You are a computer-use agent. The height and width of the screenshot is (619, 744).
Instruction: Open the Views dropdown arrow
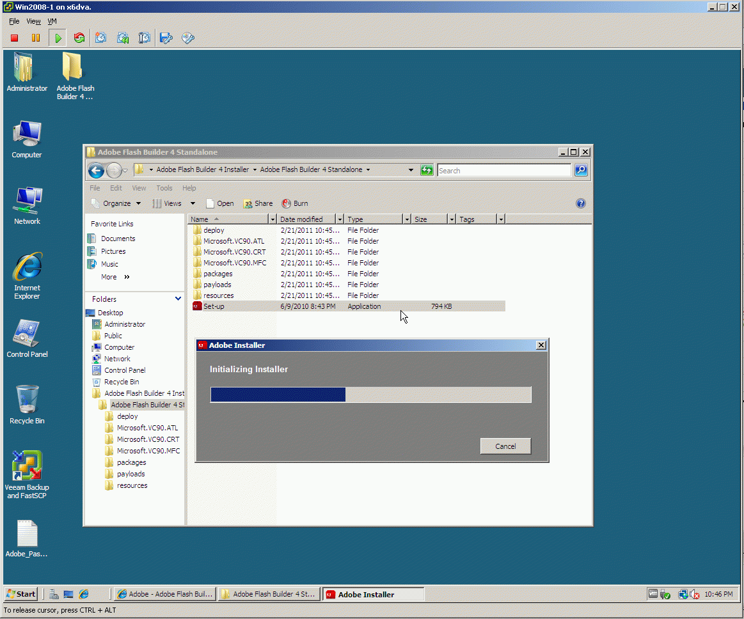193,203
